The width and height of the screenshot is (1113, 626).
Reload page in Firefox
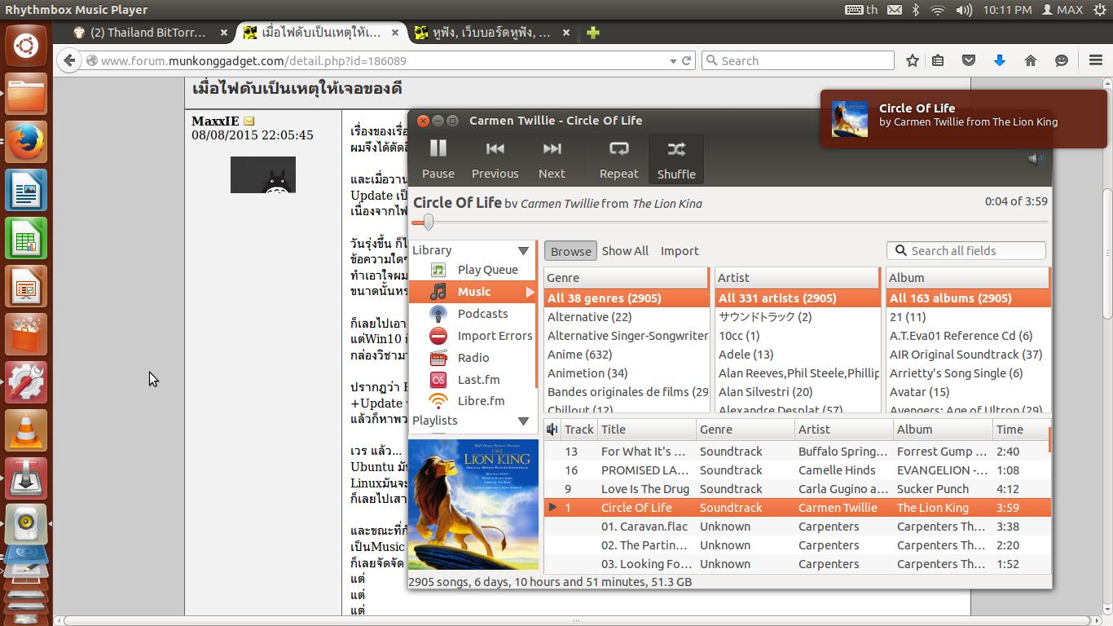pos(687,60)
